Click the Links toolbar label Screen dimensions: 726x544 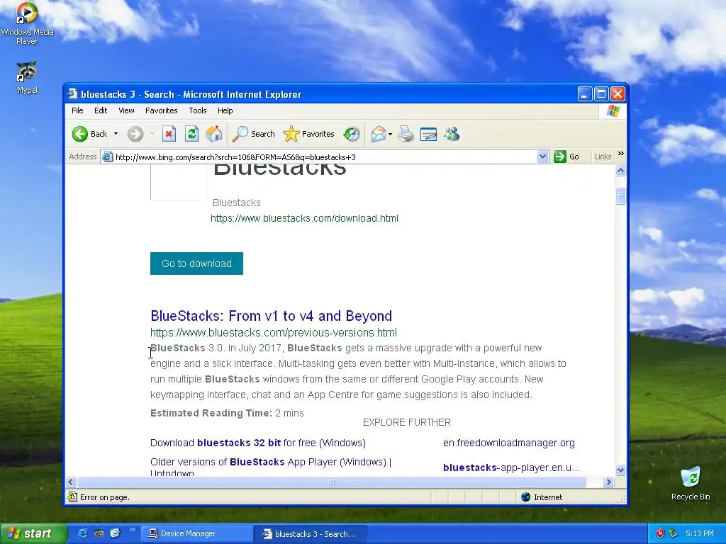(603, 157)
